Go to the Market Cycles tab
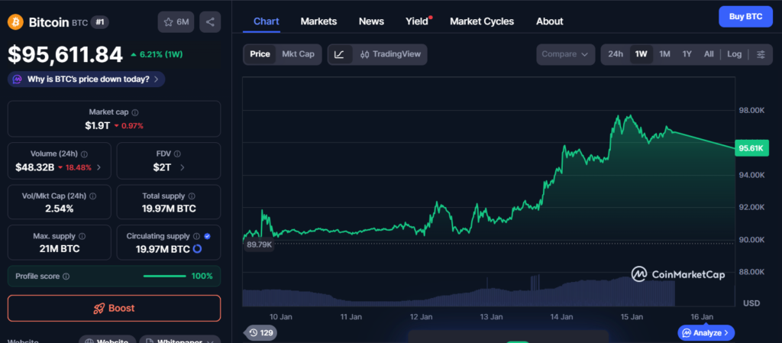The image size is (782, 343). click(x=482, y=21)
